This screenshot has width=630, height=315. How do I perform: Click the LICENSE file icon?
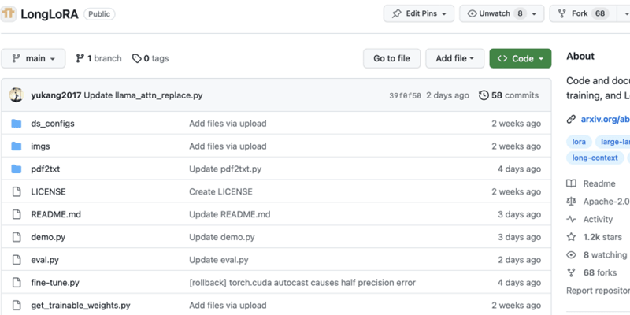coord(16,191)
